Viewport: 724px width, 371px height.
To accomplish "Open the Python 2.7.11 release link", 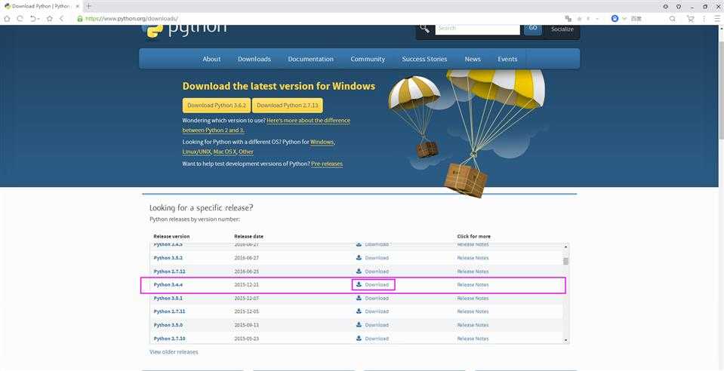I will pos(169,311).
